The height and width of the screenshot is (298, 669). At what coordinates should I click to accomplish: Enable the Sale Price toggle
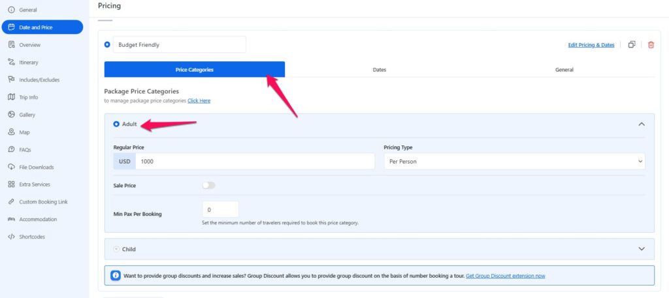pos(208,185)
